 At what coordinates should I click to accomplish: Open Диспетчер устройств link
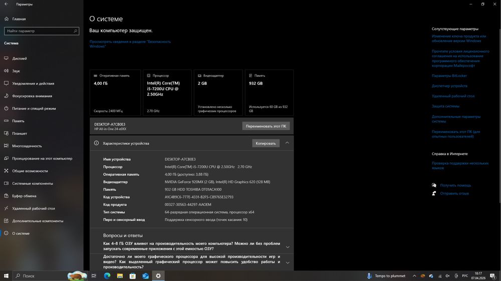449,86
